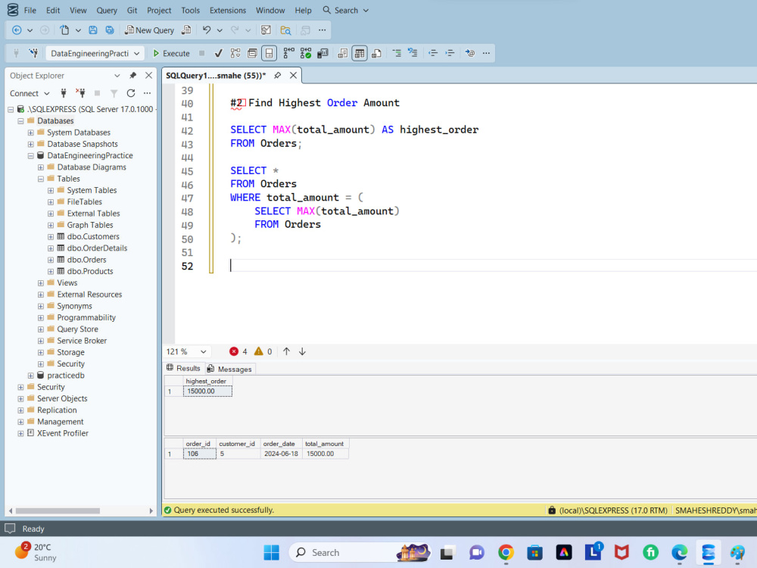Click the Undo arrow icon

(x=207, y=30)
